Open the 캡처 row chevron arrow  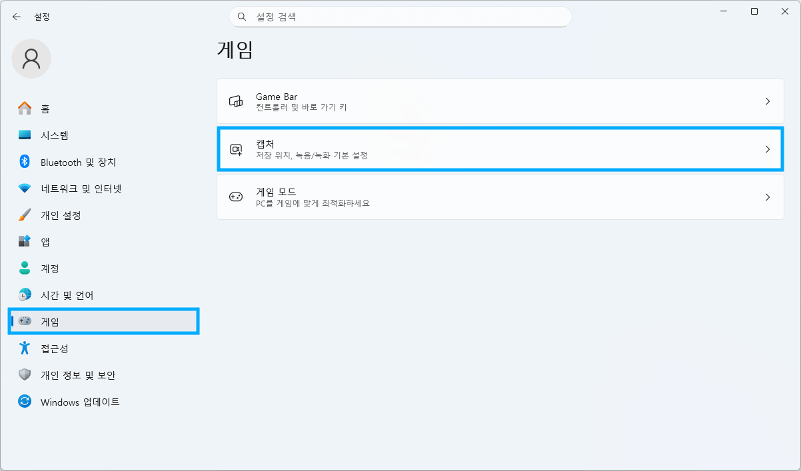[768, 149]
